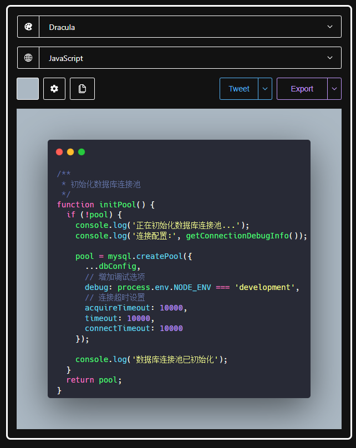This screenshot has width=356, height=448.
Task: Click the Tweet button
Action: pyautogui.click(x=239, y=89)
